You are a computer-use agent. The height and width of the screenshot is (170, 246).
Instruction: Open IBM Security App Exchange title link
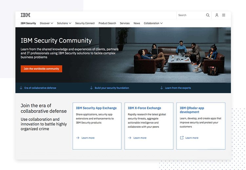click(96, 108)
